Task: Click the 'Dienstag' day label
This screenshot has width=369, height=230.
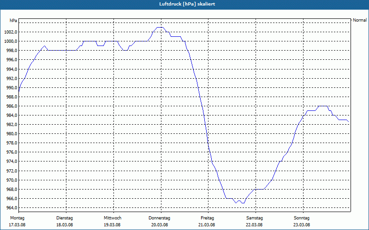Action: [x=65, y=218]
